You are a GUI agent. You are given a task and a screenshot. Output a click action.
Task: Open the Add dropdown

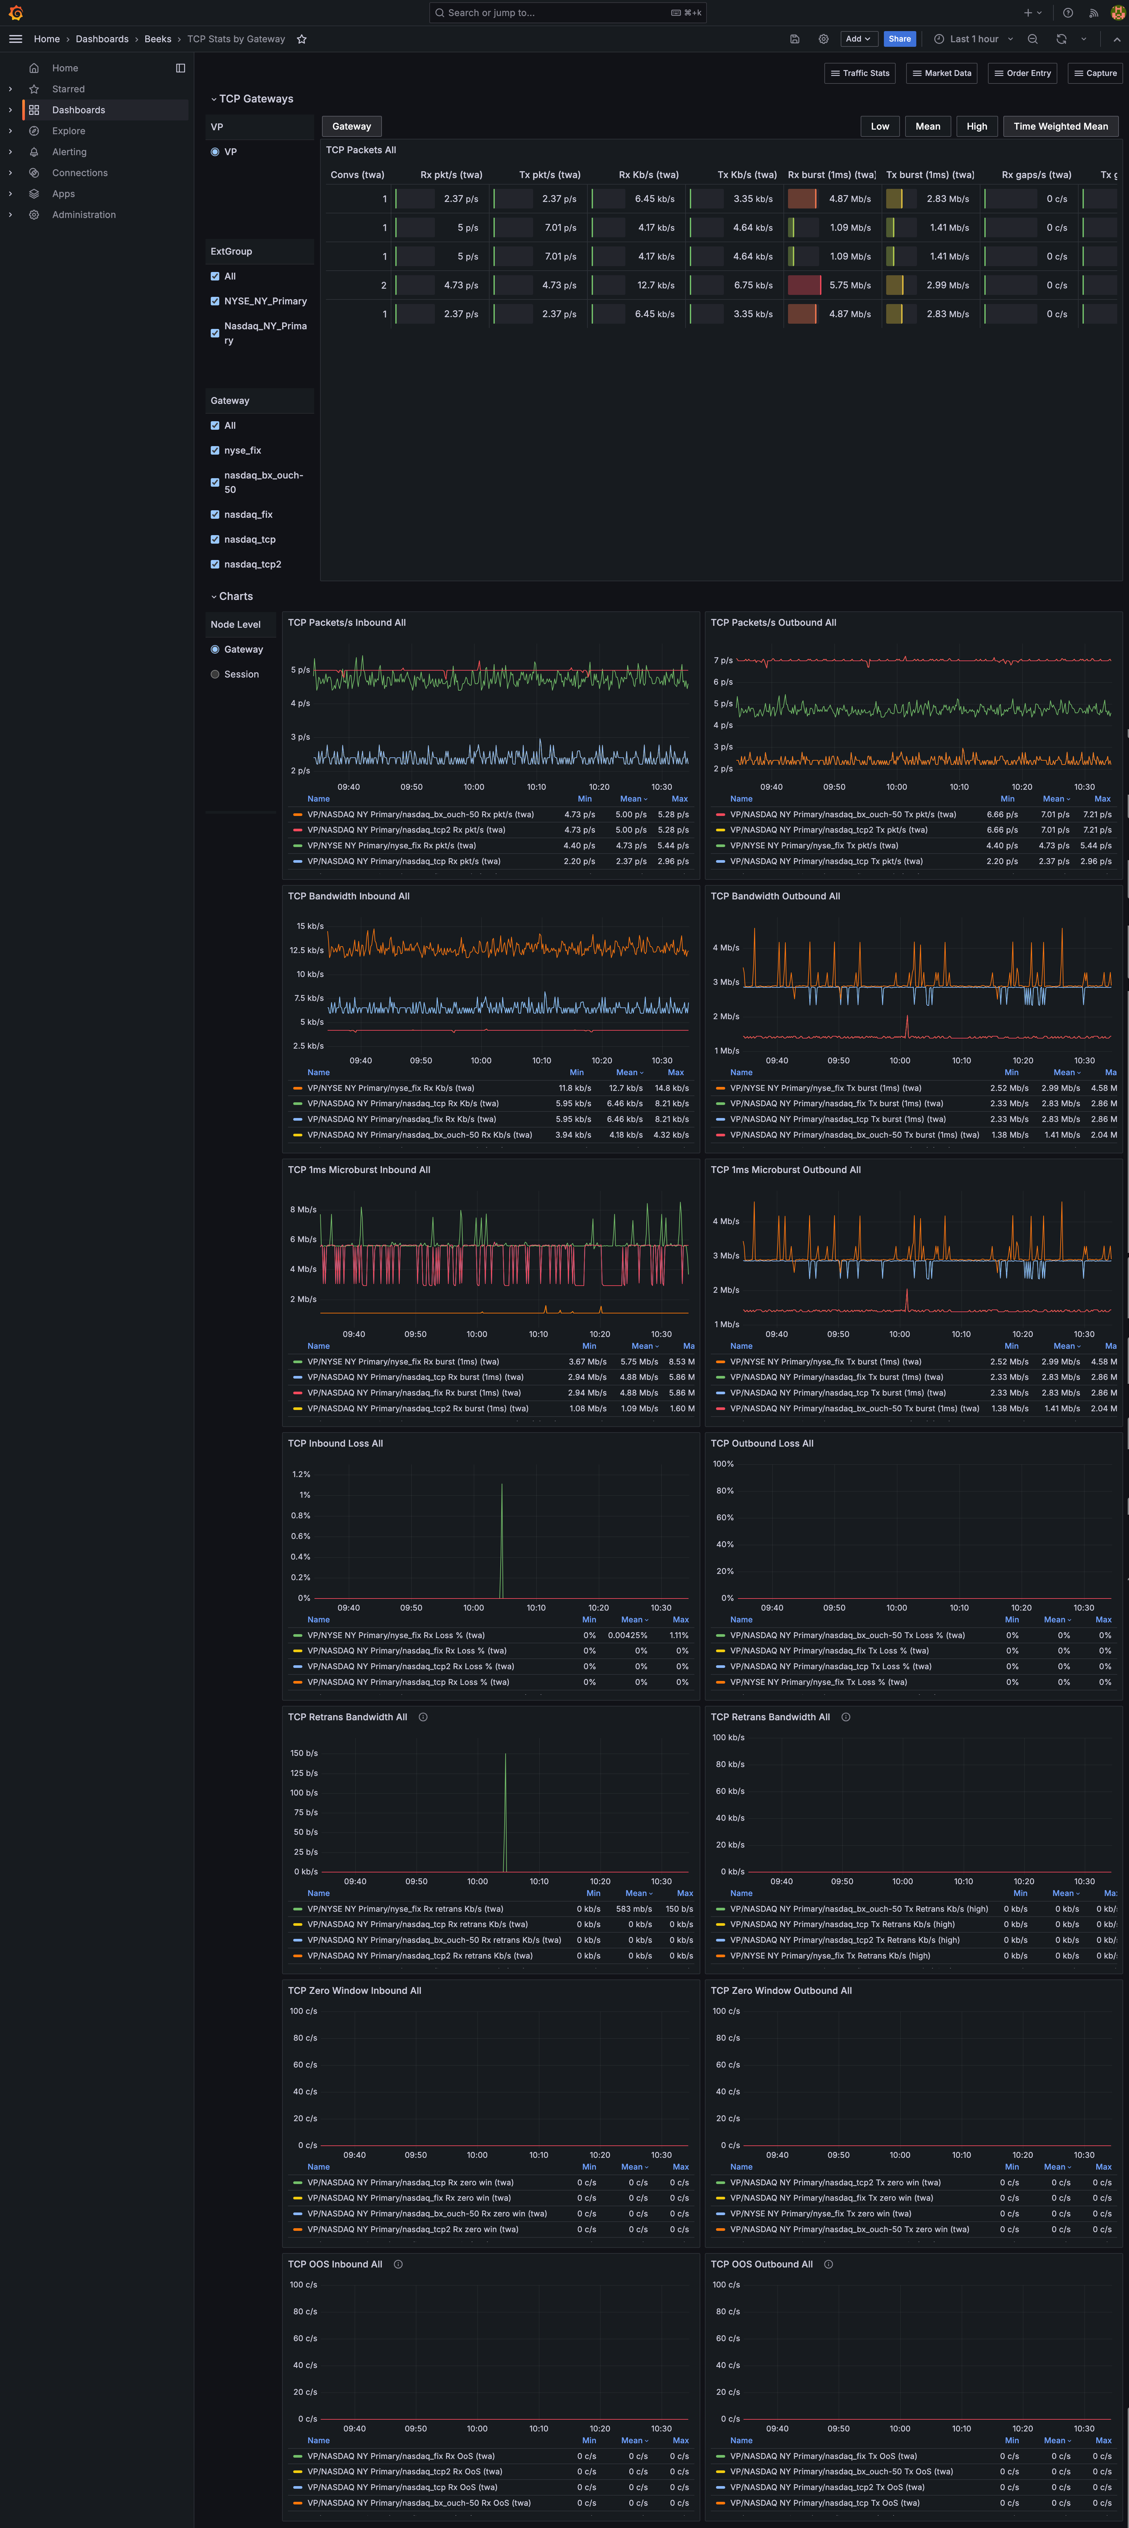click(858, 39)
